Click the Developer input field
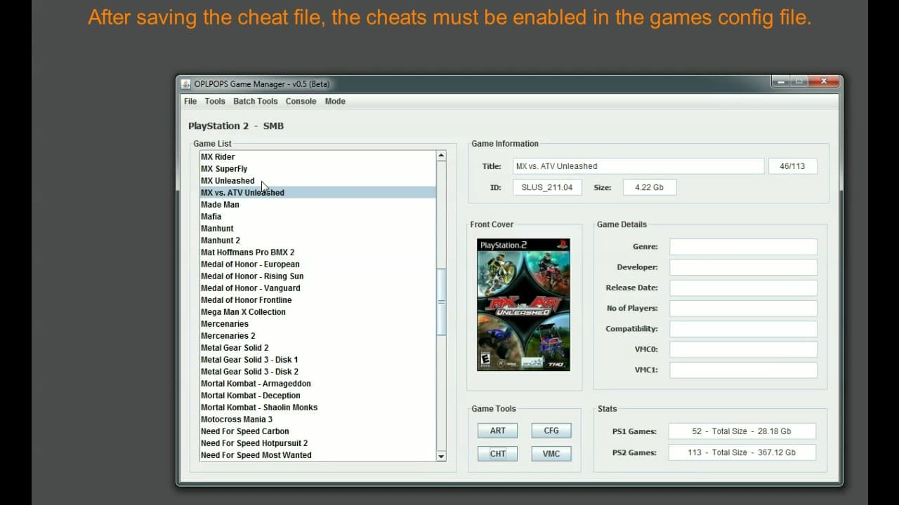The width and height of the screenshot is (899, 505). (x=743, y=267)
